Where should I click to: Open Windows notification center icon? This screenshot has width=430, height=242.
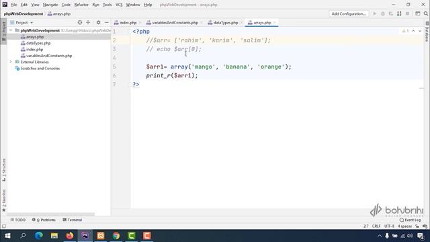[421, 236]
